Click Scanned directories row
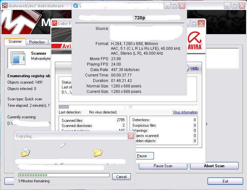 point(93,126)
